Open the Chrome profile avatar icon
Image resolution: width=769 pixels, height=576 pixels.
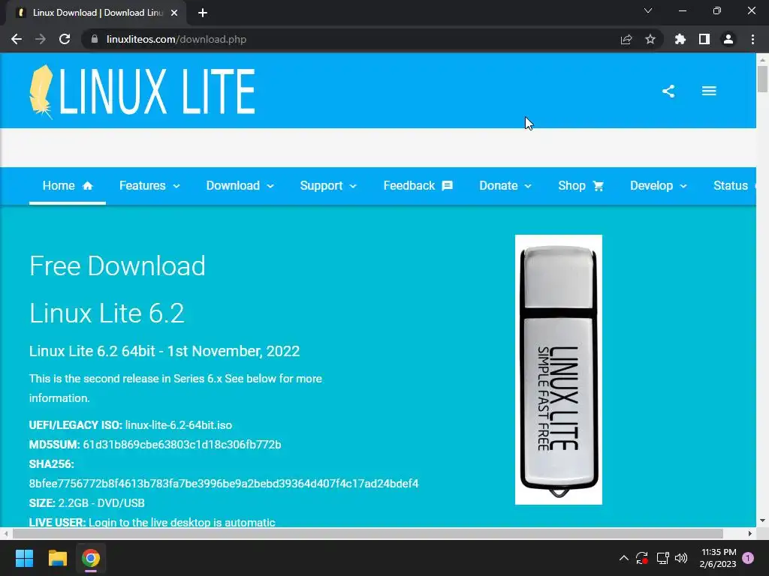click(x=728, y=39)
